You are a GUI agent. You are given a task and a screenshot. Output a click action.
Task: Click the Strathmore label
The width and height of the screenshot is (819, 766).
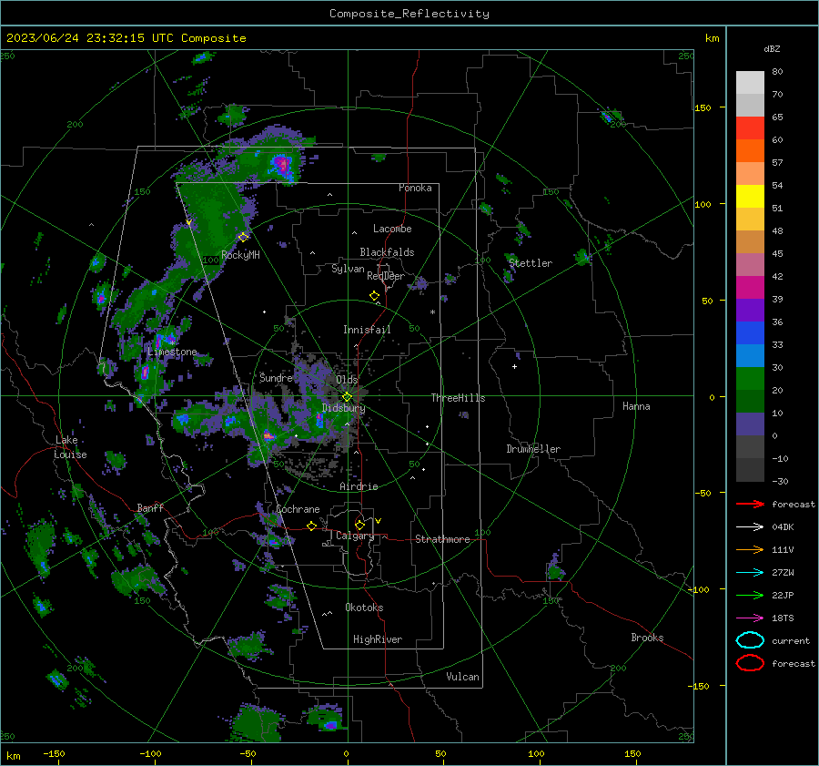click(442, 539)
